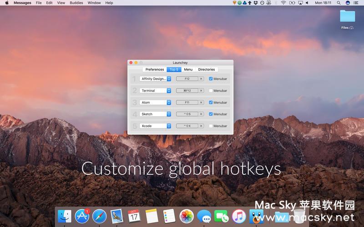Open the Terminal app dropdown
Screen dimensions: 364x227
pyautogui.click(x=155, y=90)
